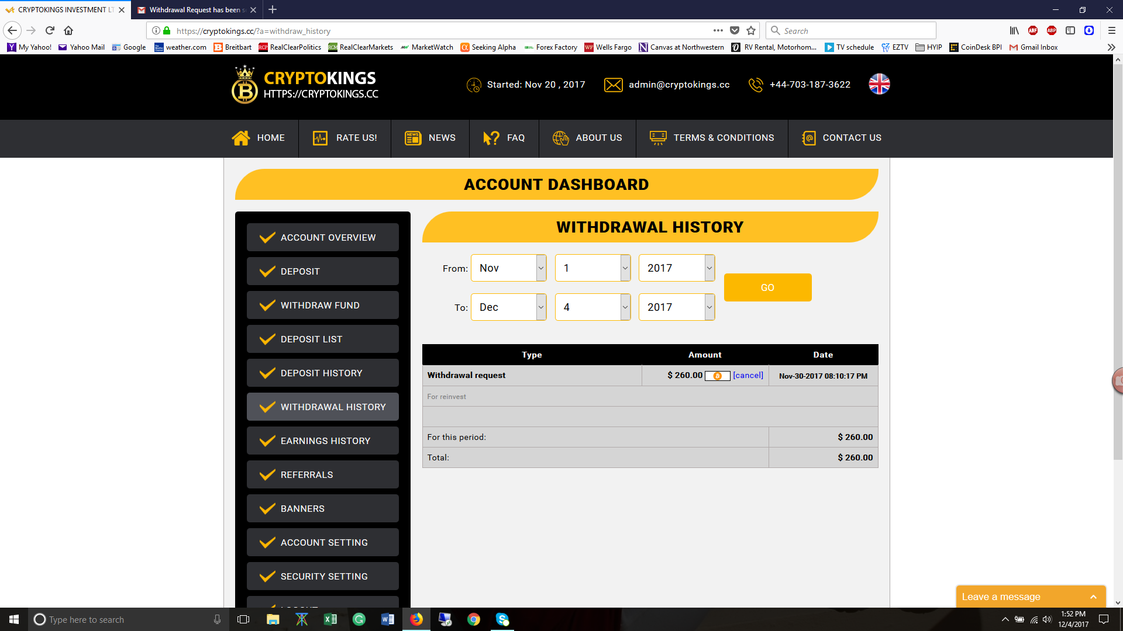Image resolution: width=1123 pixels, height=631 pixels.
Task: Switch to the Withdrawal Request Gmail tab
Action: click(x=193, y=9)
